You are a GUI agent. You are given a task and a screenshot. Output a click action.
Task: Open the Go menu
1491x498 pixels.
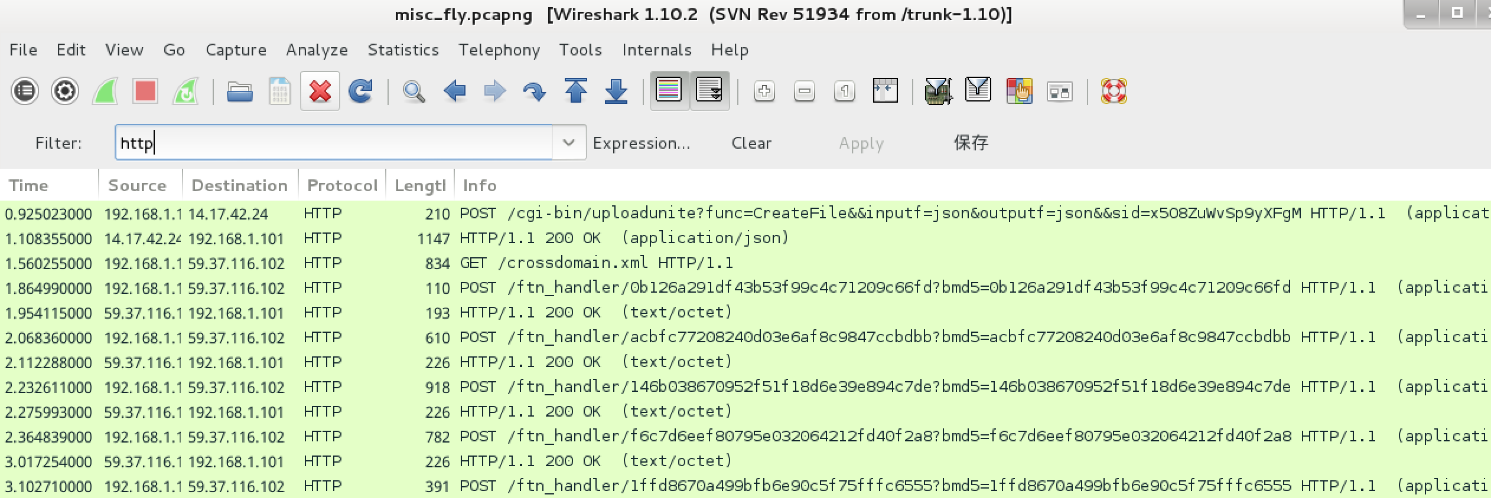click(174, 50)
